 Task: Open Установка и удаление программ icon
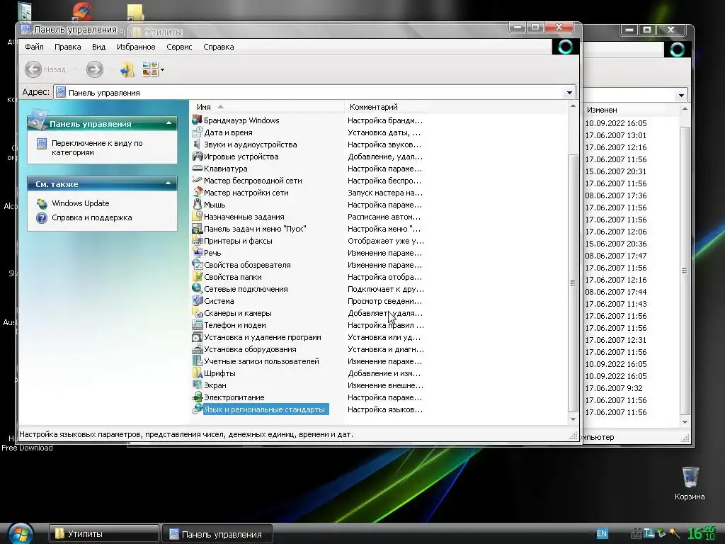pyautogui.click(x=197, y=336)
